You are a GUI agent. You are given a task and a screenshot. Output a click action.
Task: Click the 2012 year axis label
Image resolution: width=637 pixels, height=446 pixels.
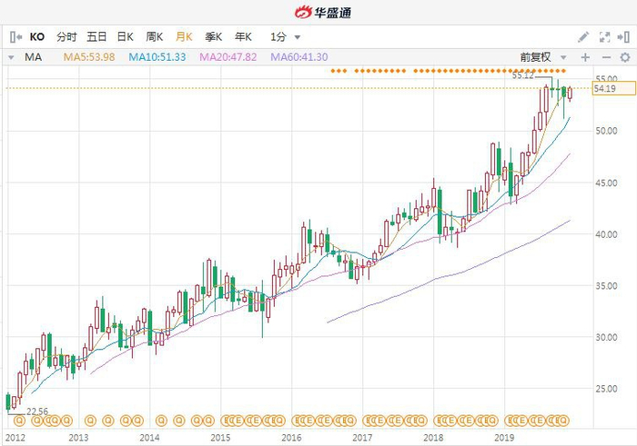(x=15, y=438)
